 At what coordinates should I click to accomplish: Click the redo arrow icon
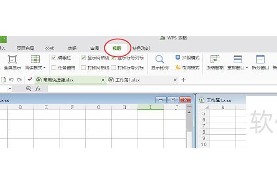(x=19, y=80)
